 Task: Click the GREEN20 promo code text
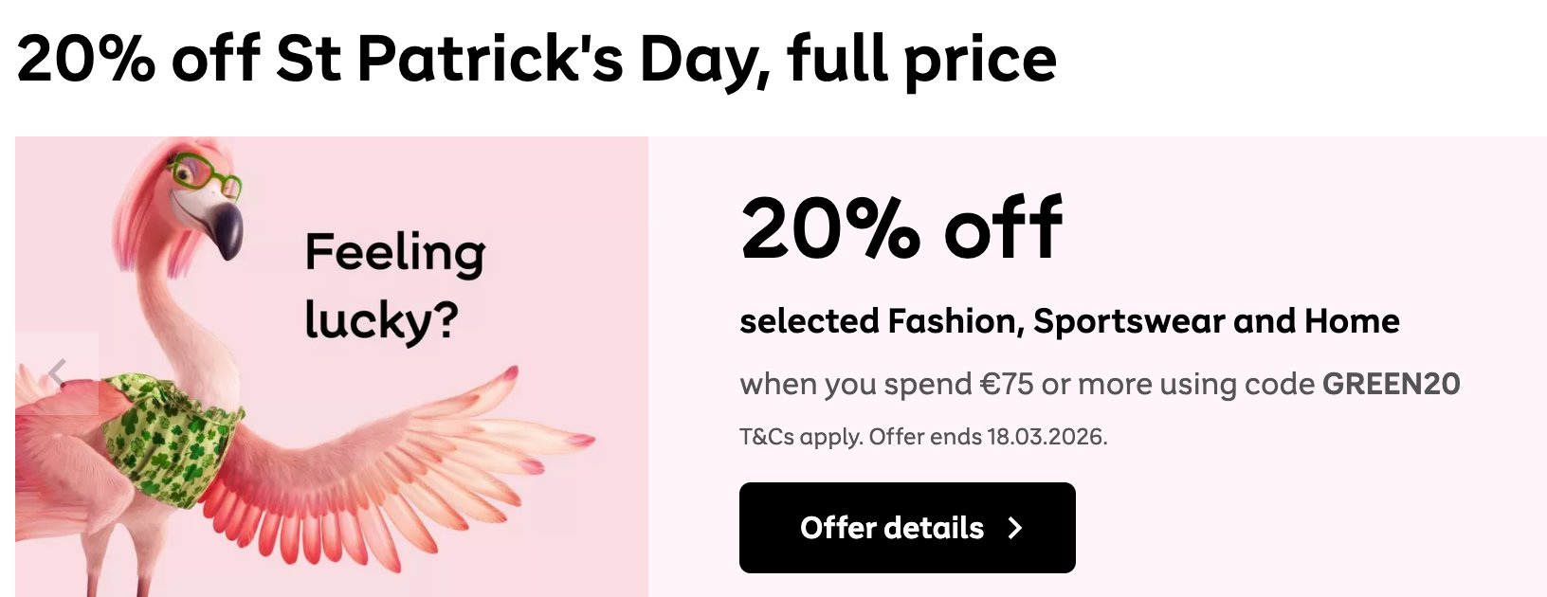[1391, 384]
